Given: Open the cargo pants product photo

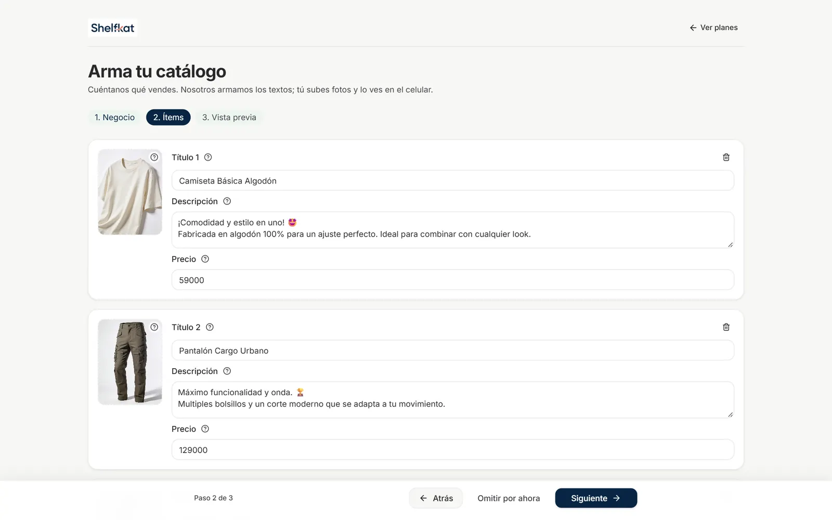Looking at the screenshot, I should click(x=130, y=362).
